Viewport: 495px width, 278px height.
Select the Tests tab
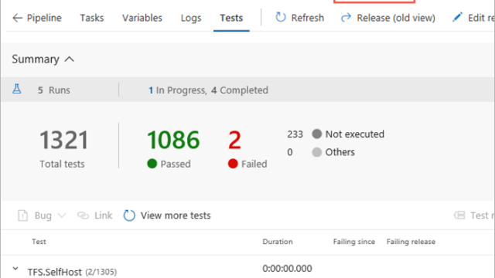[231, 18]
